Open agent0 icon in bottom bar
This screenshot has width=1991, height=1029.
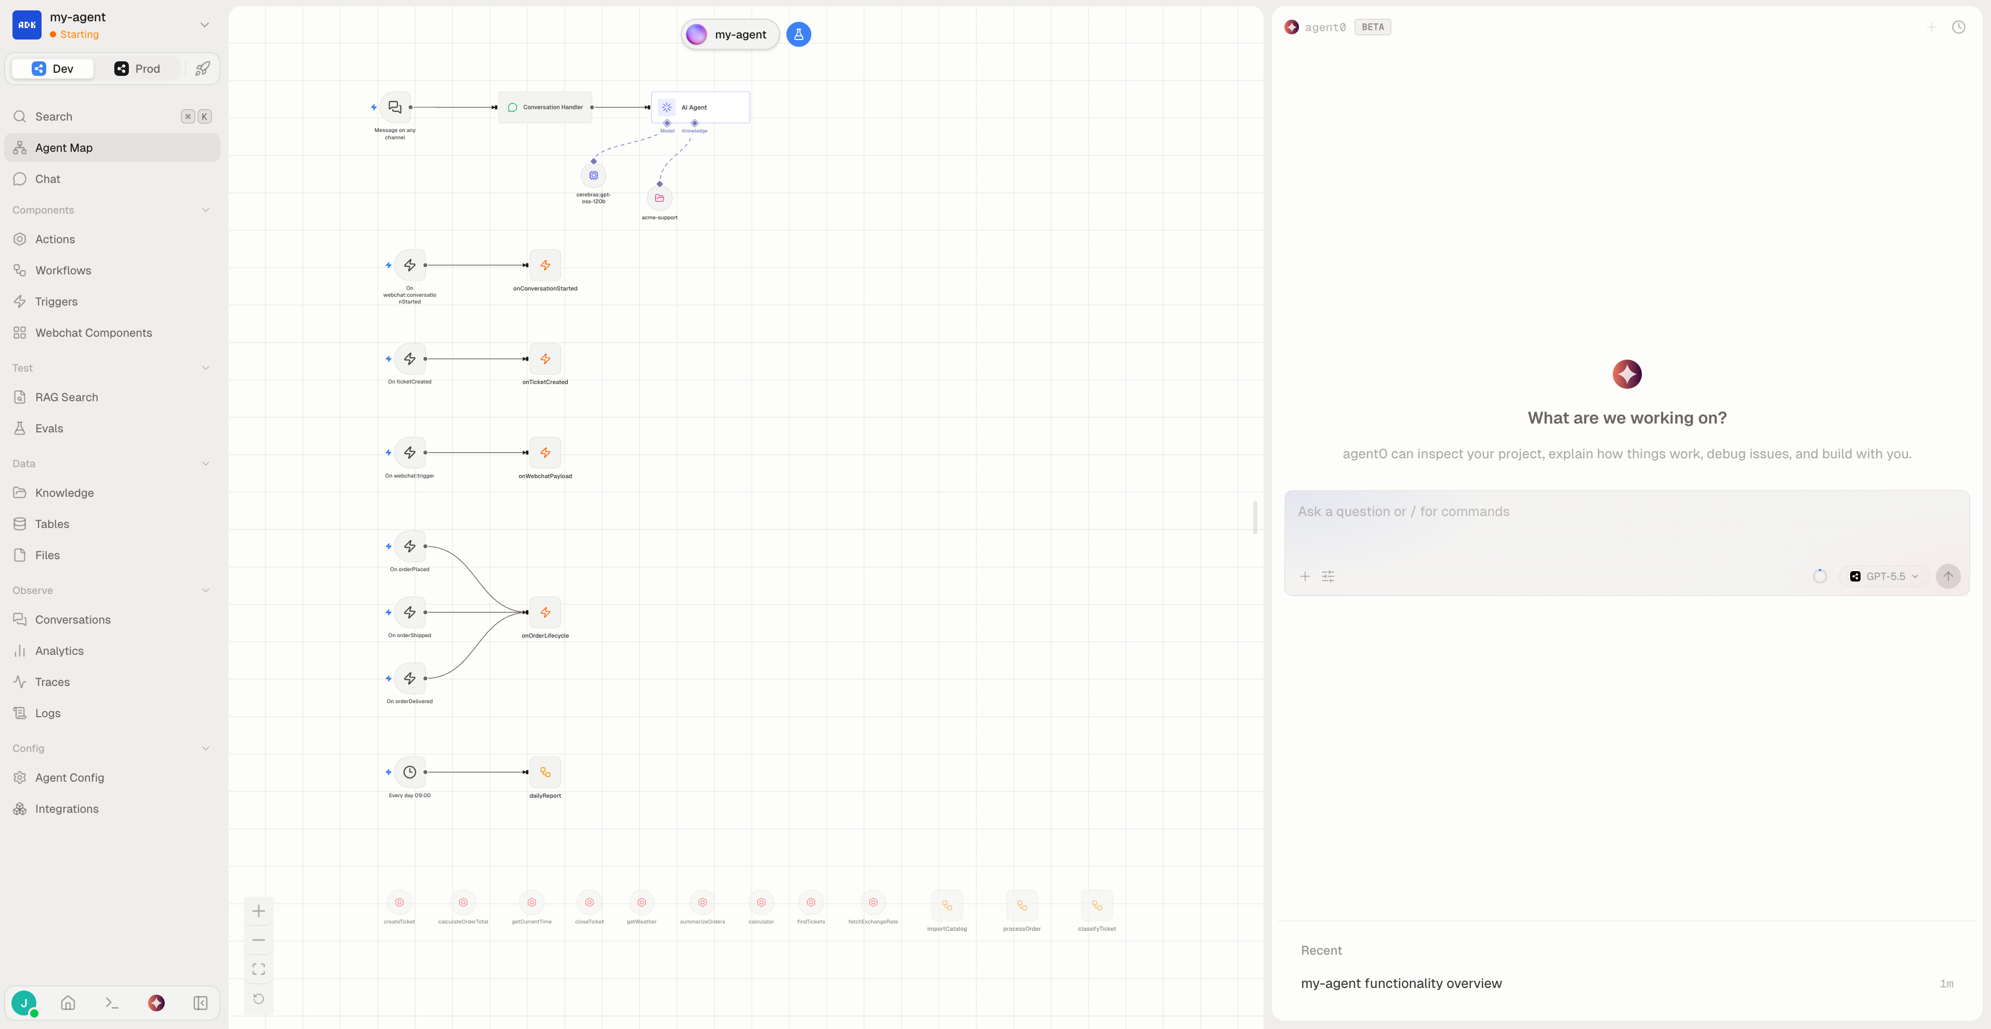[x=156, y=1002]
